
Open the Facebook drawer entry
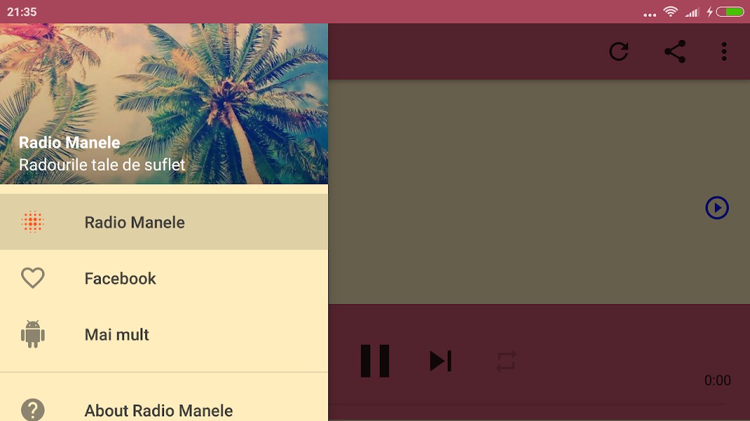coord(164,278)
